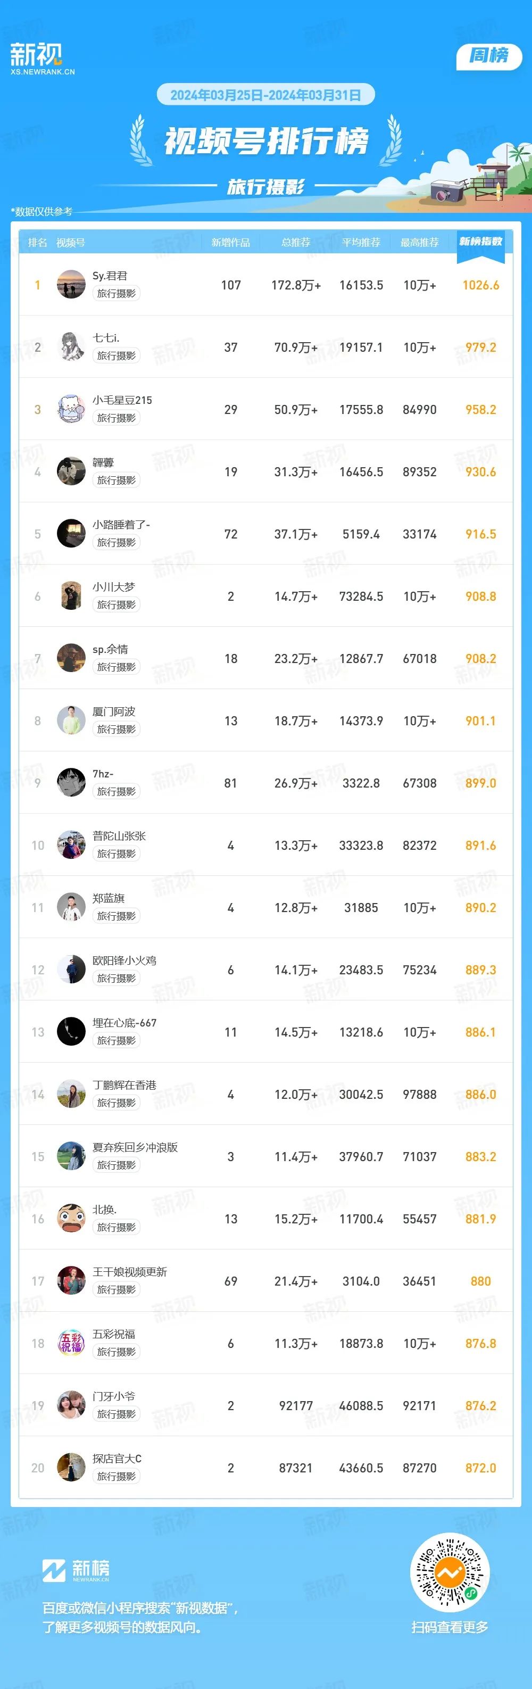The image size is (532, 1689).
Task: Open 普陀山张张 avatar thumbnail
Action: [x=71, y=845]
